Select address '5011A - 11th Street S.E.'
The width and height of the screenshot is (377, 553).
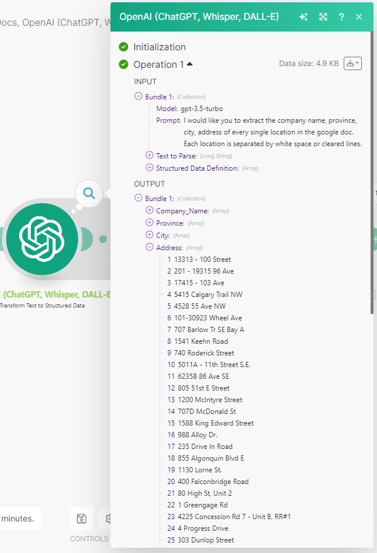pyautogui.click(x=214, y=364)
